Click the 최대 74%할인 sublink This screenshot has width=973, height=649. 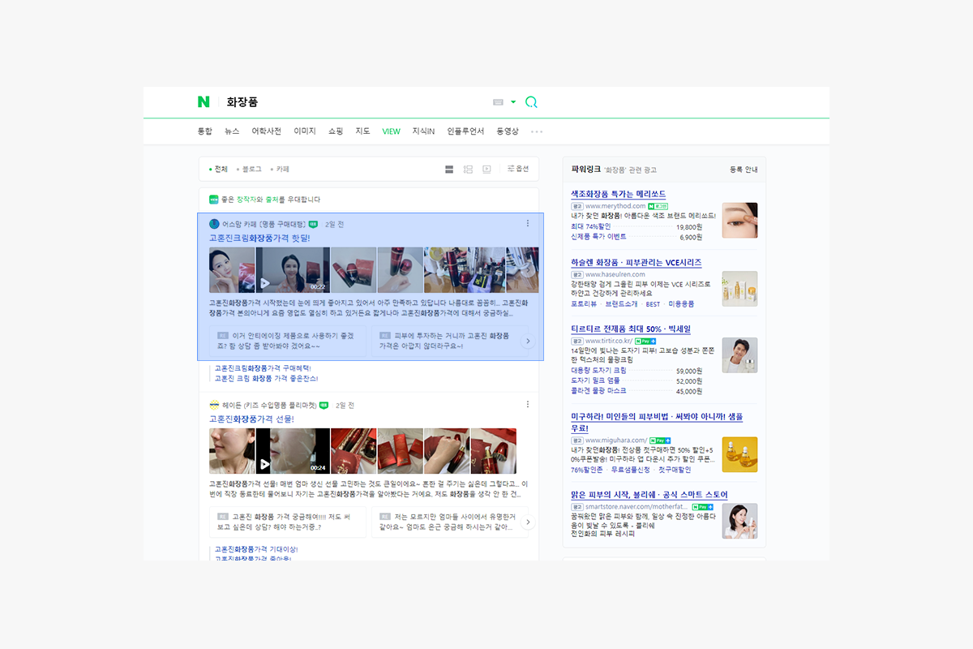(x=591, y=226)
